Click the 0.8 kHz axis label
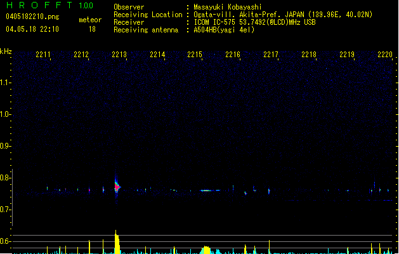The height and width of the screenshot is (254, 399). tap(5, 178)
